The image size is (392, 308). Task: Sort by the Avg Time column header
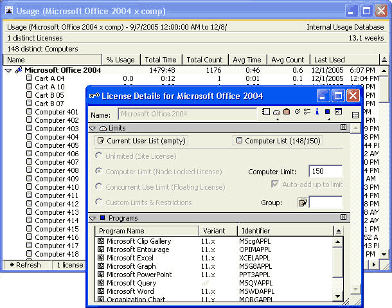pyautogui.click(x=247, y=60)
